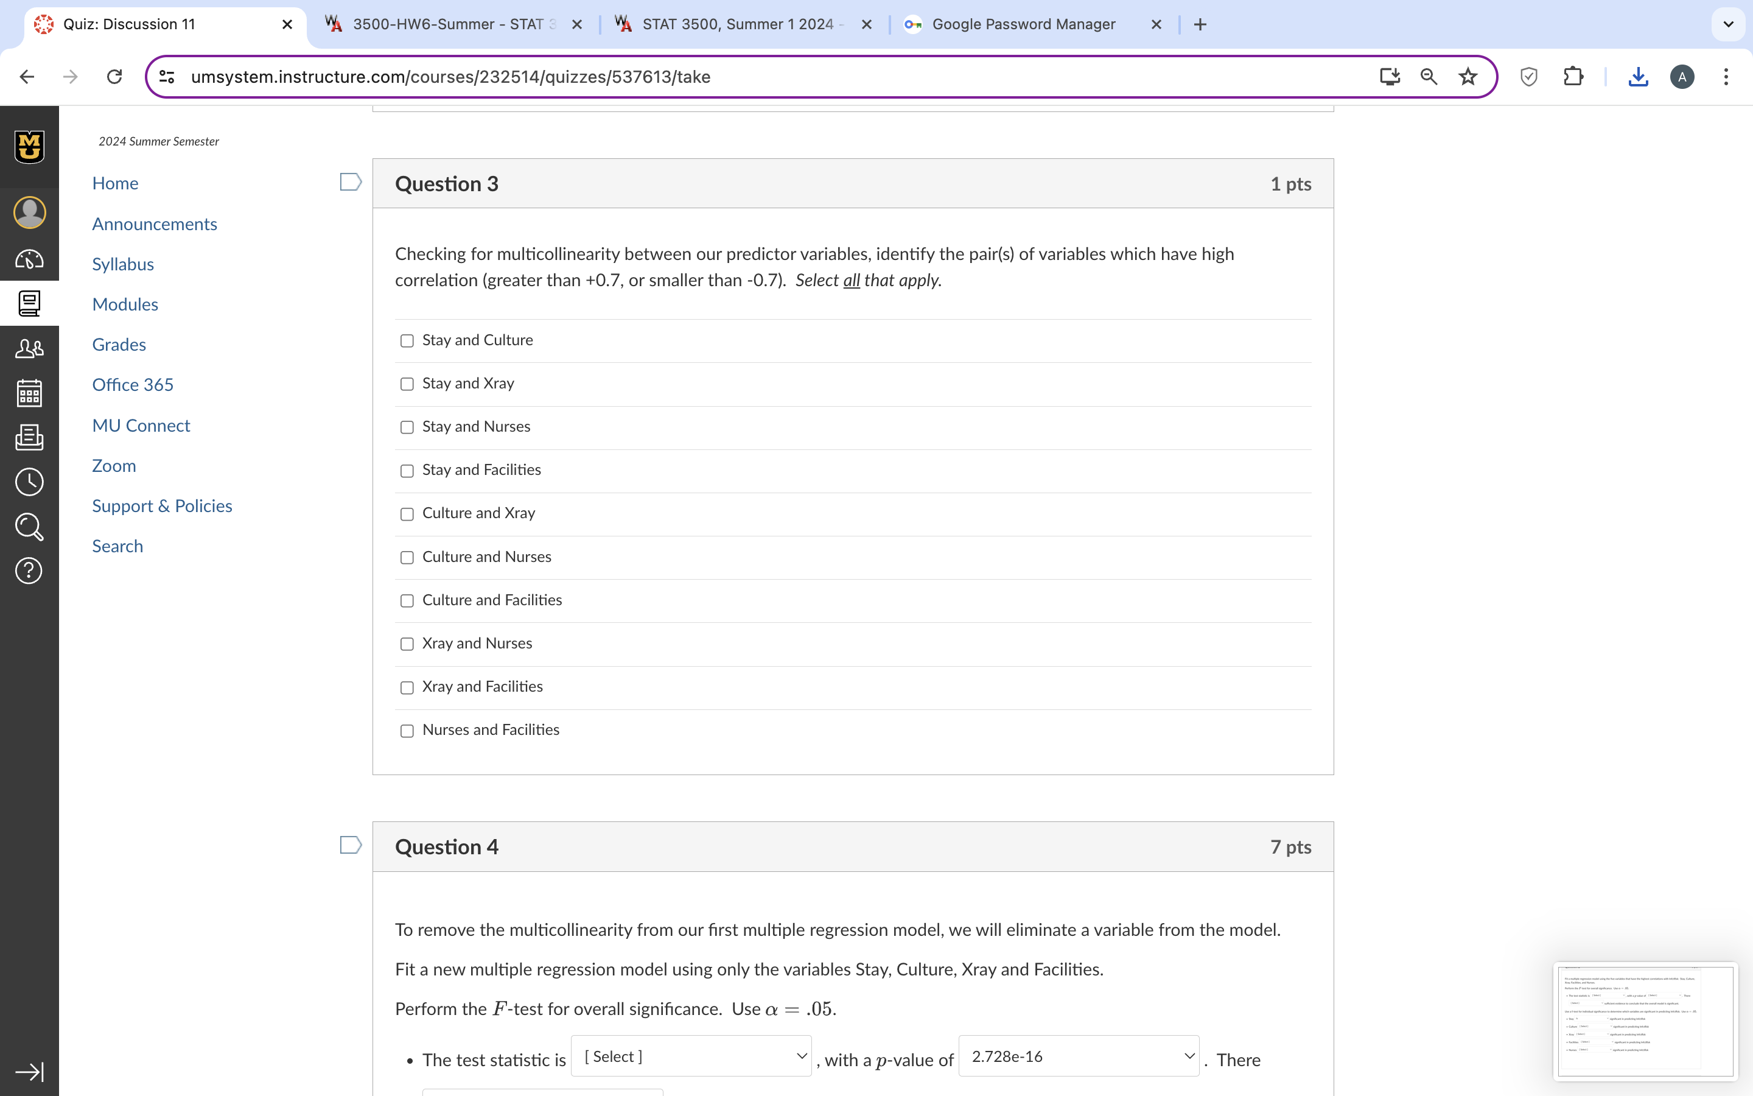Click the Support and Policies link
Image resolution: width=1753 pixels, height=1096 pixels.
[x=163, y=504]
